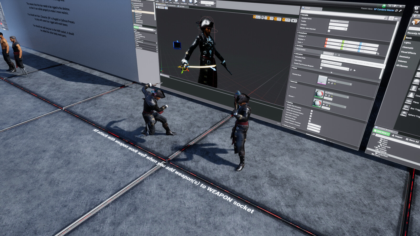Viewport: 420px width, 236px height.
Task: Open Class Defaults from the toolbar
Action: (183, 2)
